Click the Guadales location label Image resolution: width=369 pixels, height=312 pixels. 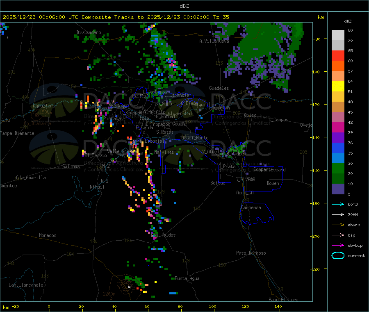[219, 88]
